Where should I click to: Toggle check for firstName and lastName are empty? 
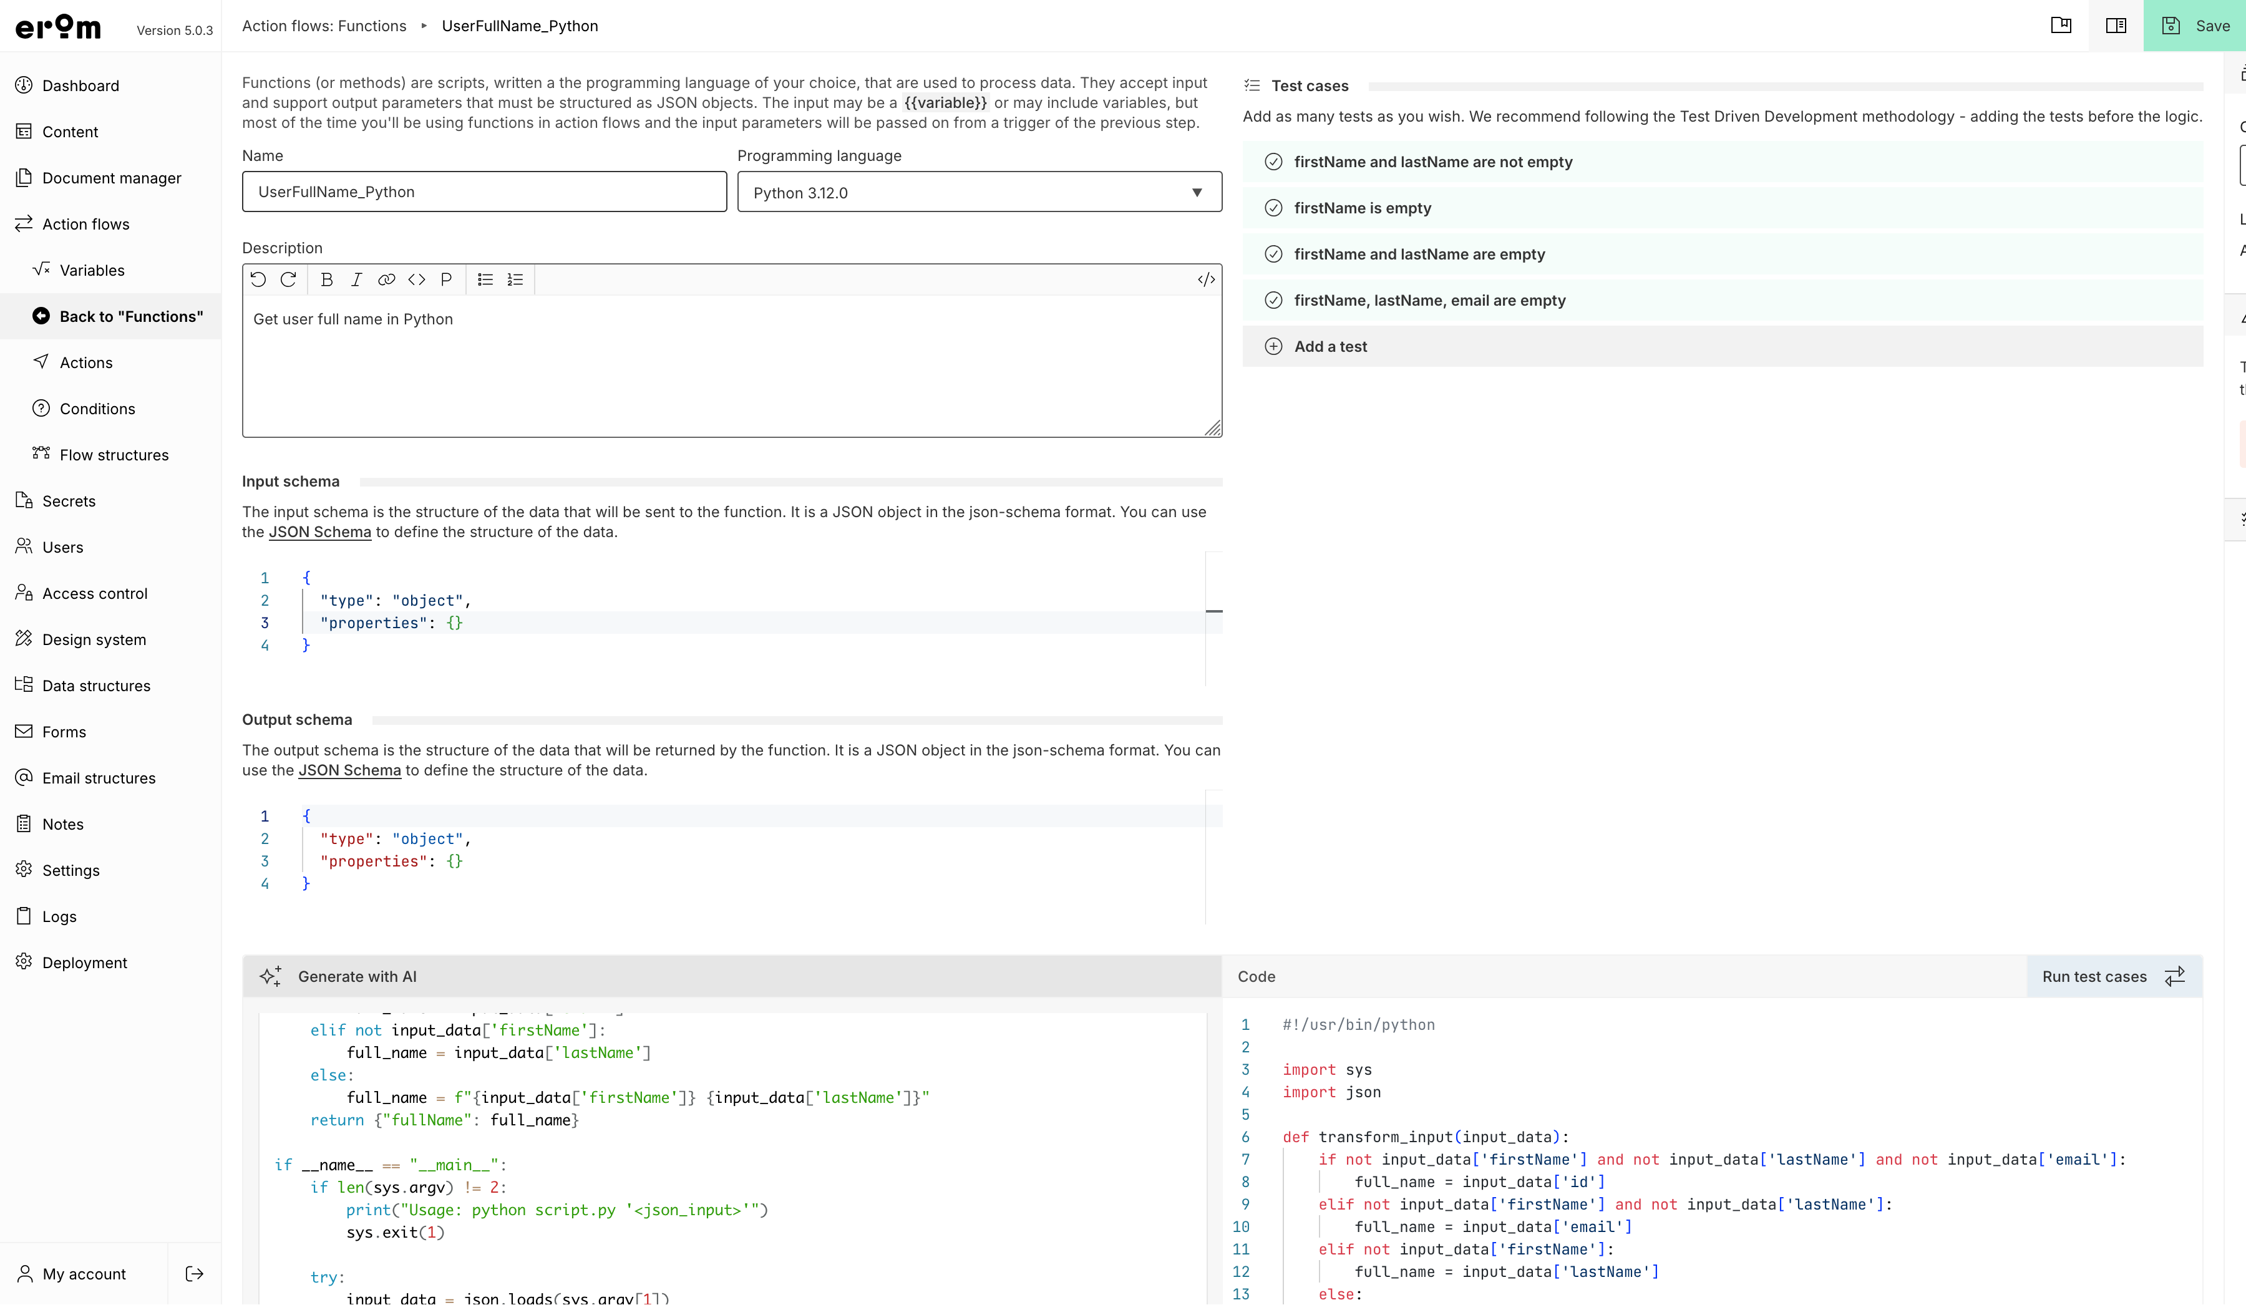tap(1273, 254)
